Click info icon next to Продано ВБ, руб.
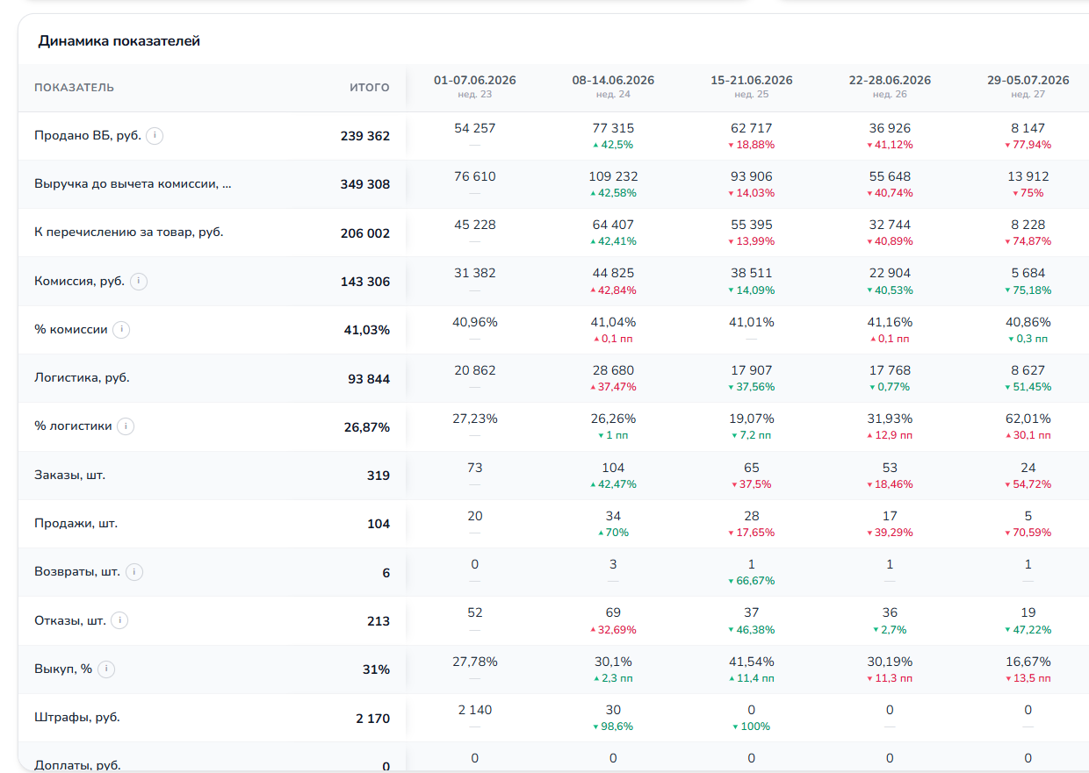Viewport: 1089px width, 773px height. (155, 136)
